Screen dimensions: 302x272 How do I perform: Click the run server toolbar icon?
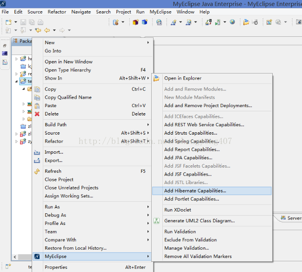coord(218,22)
